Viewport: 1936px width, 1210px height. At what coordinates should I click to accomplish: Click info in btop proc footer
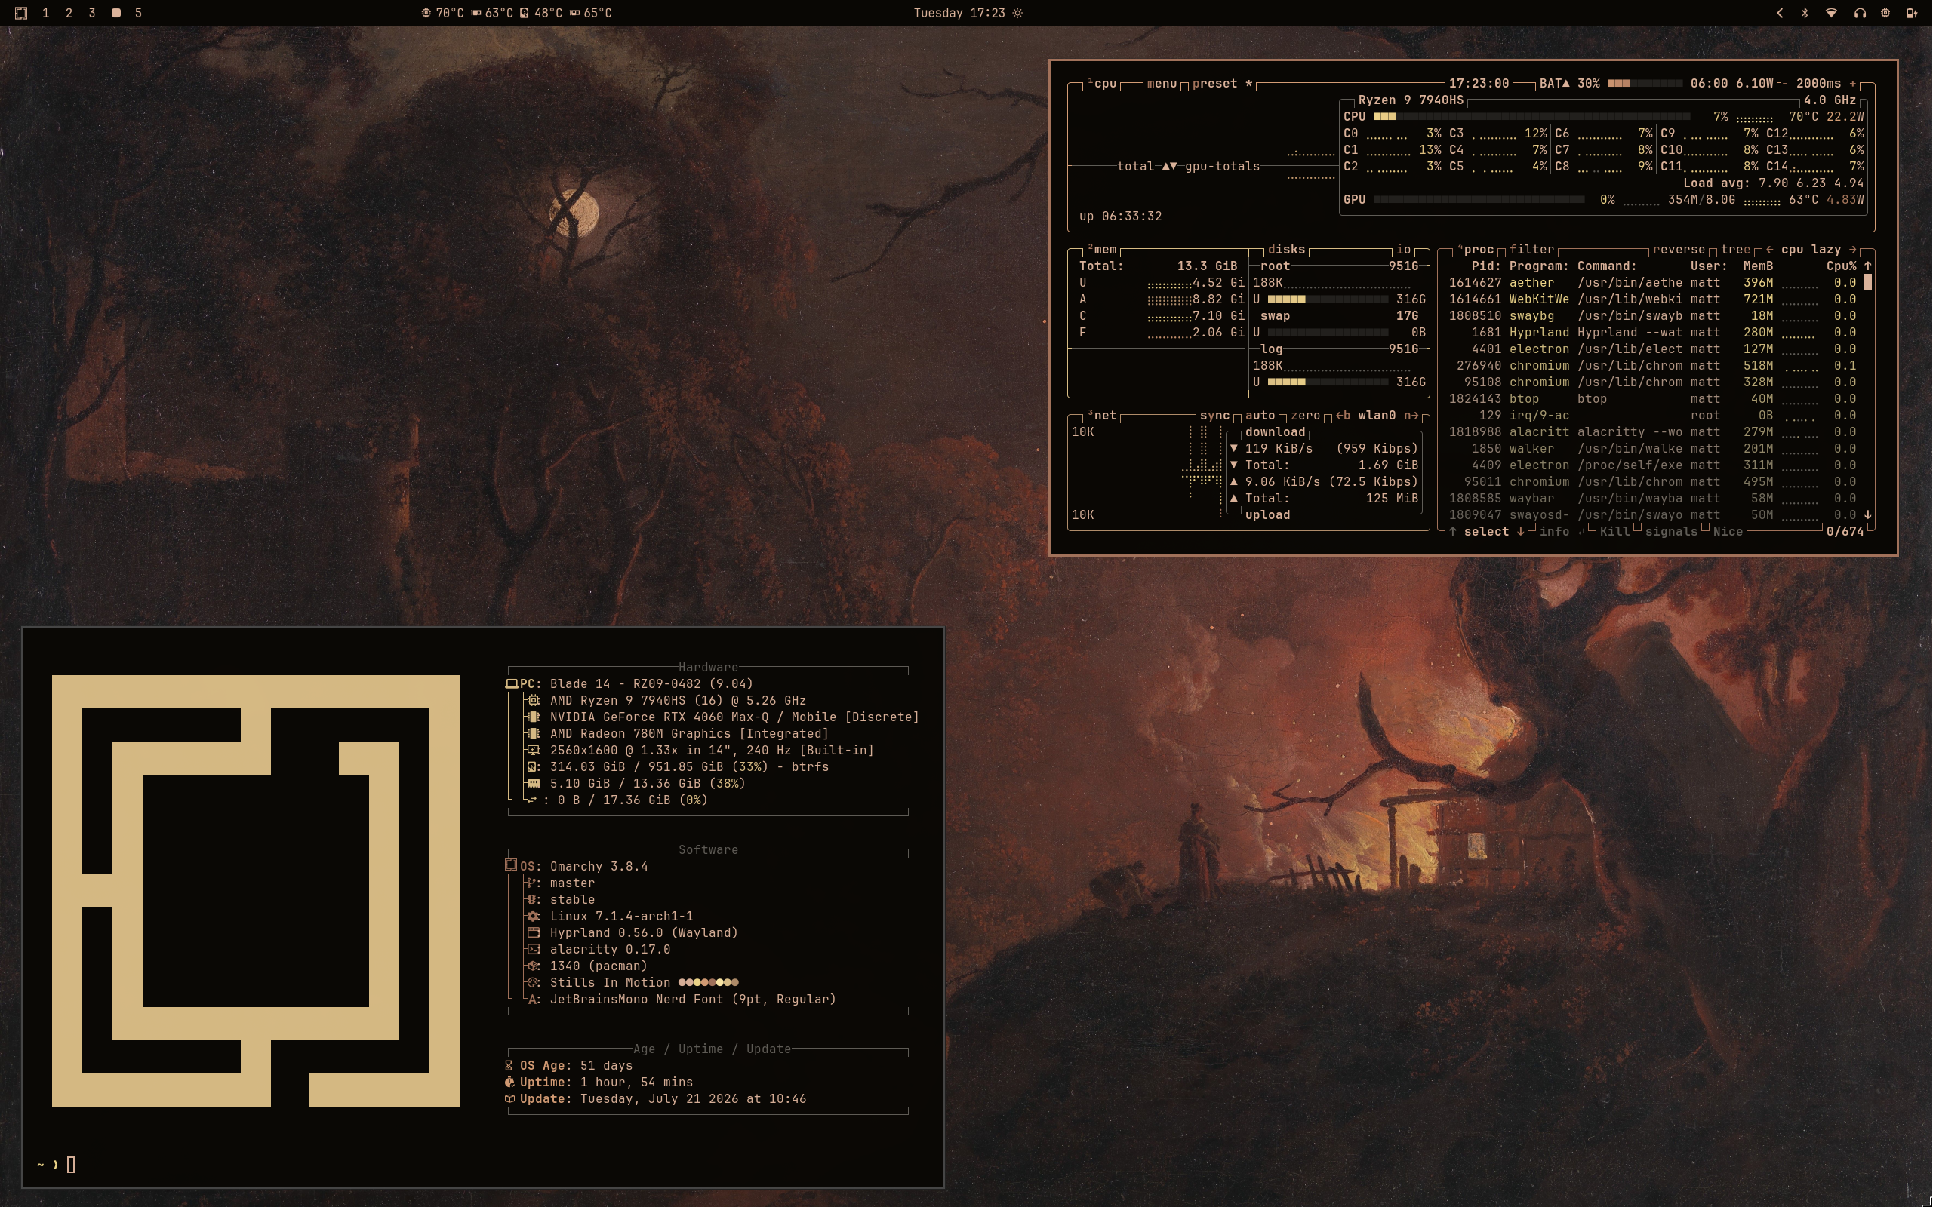click(x=1556, y=532)
